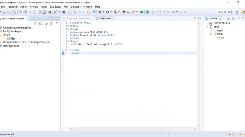Image resolution: width=245 pixels, height=137 pixels.
Task: Open Run configurations dropdown arrow
Action: point(111,12)
